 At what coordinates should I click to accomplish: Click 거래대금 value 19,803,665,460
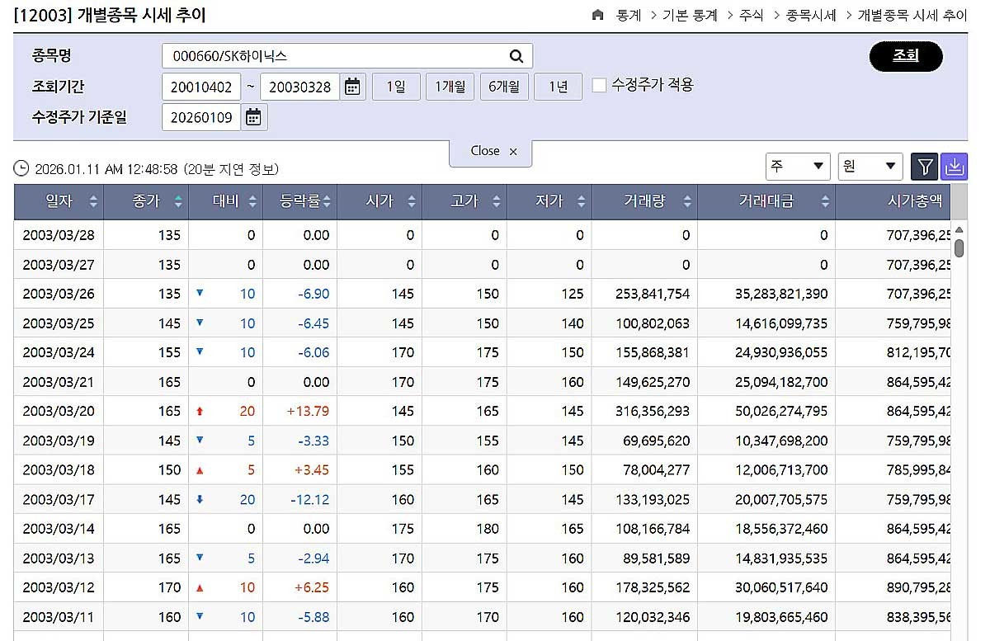pos(781,616)
